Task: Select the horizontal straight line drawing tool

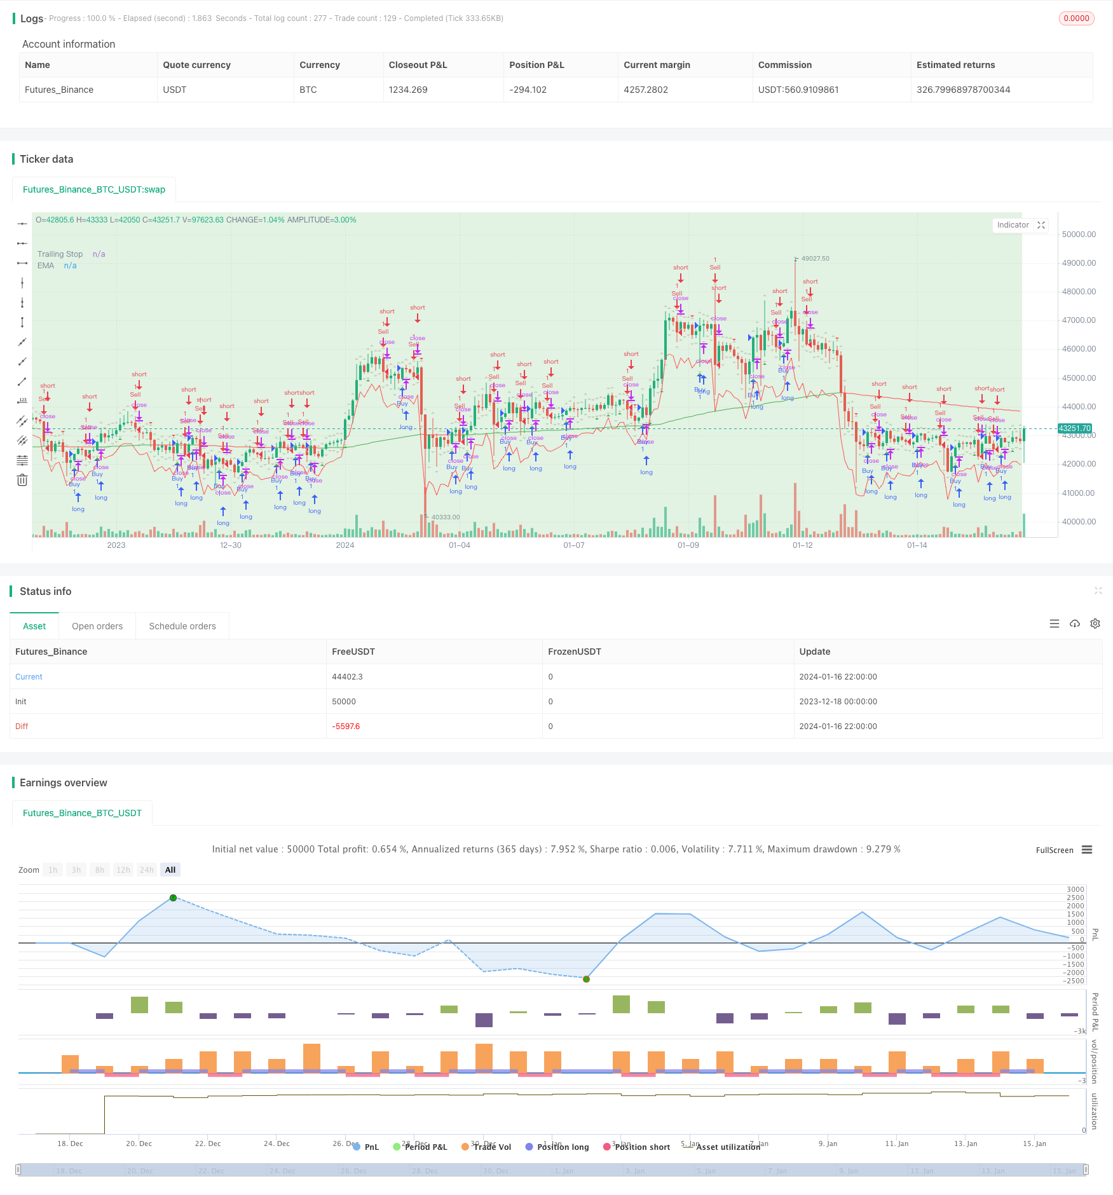Action: tap(22, 224)
